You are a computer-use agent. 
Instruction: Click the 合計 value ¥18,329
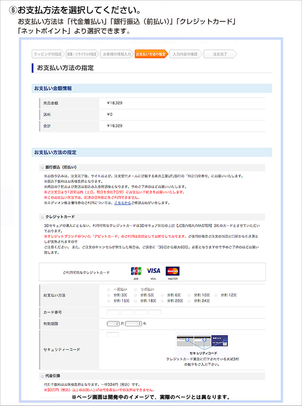pos(114,126)
